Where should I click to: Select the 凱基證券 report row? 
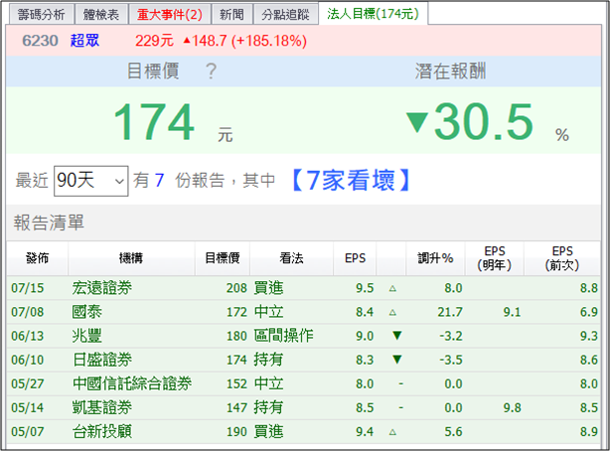(x=303, y=407)
